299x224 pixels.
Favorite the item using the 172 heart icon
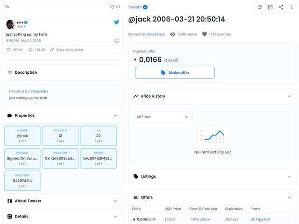pos(112,7)
